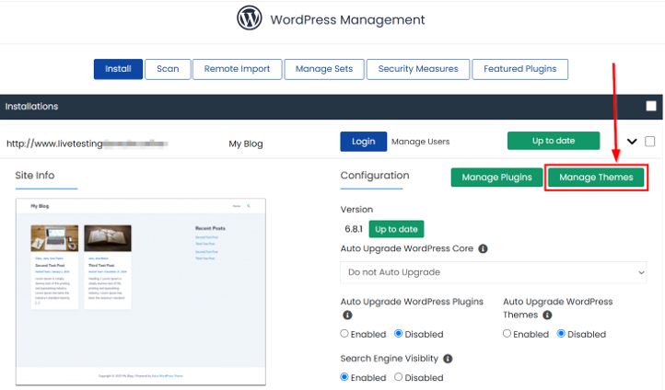
Task: Open info icon for Auto Upgrade WordPress Plugins
Action: click(347, 315)
